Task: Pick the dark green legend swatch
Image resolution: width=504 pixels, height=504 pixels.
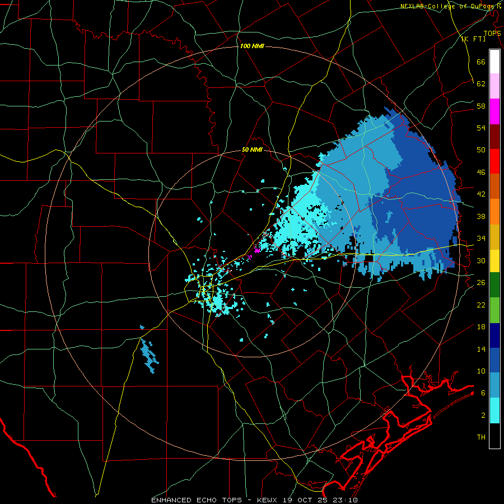Action: [x=494, y=285]
